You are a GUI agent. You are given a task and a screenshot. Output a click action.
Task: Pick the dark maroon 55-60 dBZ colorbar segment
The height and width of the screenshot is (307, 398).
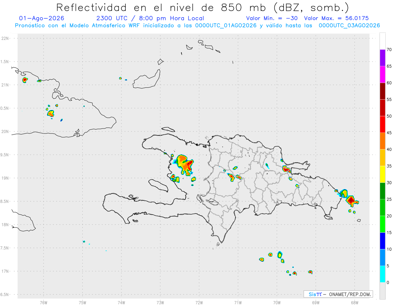[382, 91]
